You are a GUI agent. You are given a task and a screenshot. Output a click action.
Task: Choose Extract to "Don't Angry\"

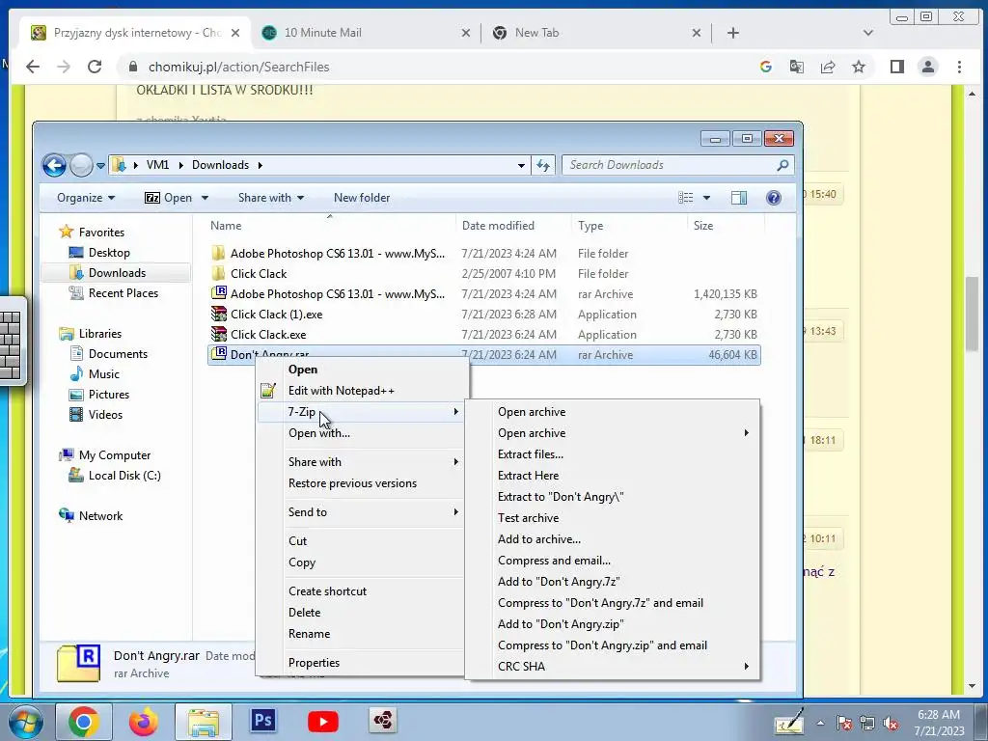(x=561, y=497)
